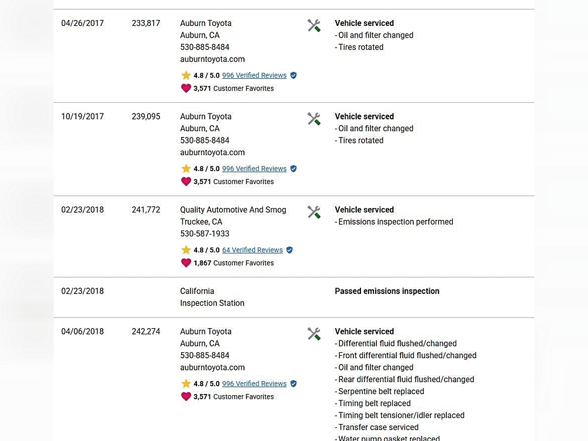Viewport: 588px width, 441px height.
Task: Click the heart icon beside 1,867 Customer Favorites
Action: click(186, 263)
